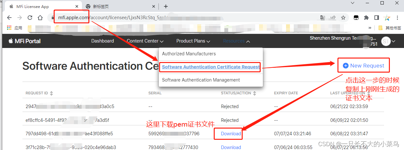The image size is (404, 150).
Task: Click the New Request button
Action: tap(364, 66)
